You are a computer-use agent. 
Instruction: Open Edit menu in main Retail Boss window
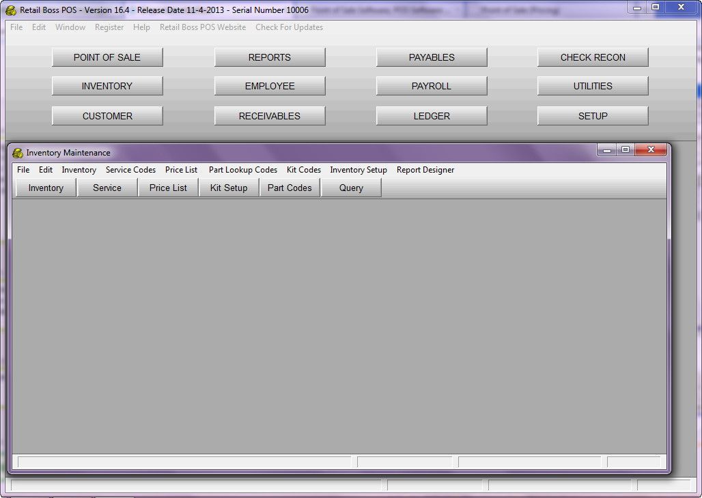(x=39, y=27)
